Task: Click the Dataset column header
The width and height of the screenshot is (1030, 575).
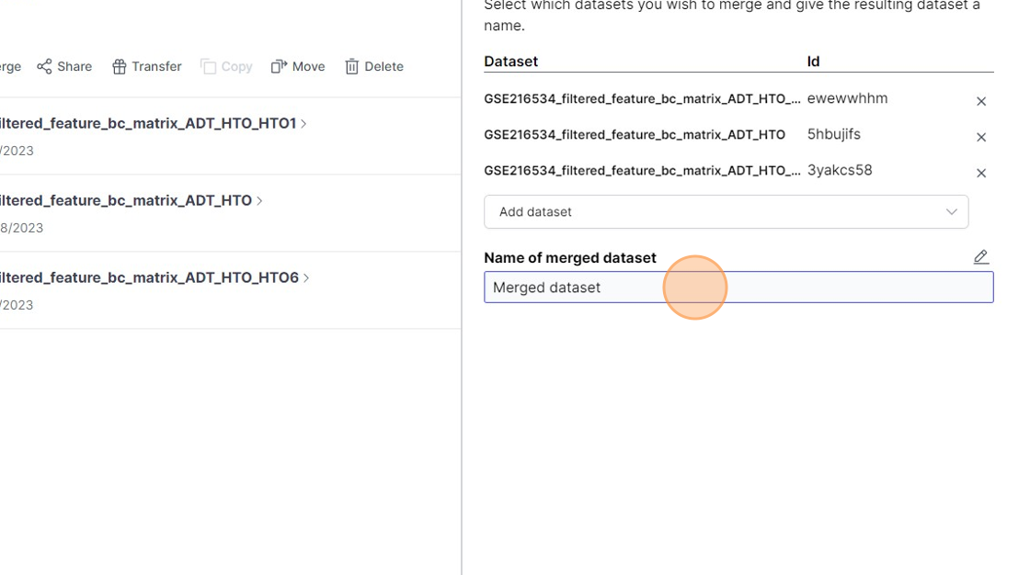Action: 511,62
